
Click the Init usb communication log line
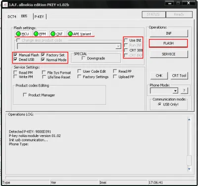click(28, 140)
